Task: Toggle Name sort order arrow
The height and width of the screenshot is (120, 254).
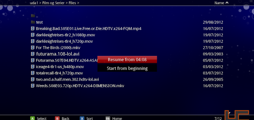Action: [227, 3]
